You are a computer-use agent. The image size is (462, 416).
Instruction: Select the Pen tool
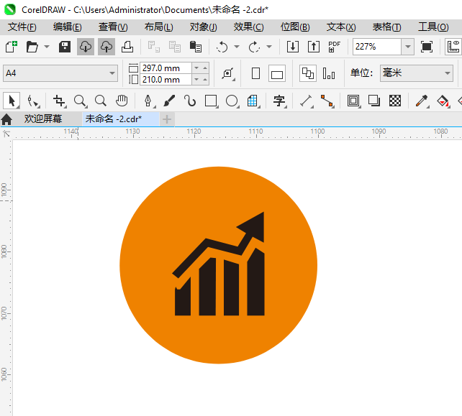pos(148,101)
